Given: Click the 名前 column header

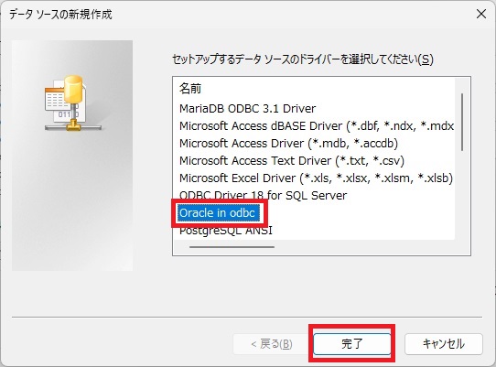Looking at the screenshot, I should point(190,89).
